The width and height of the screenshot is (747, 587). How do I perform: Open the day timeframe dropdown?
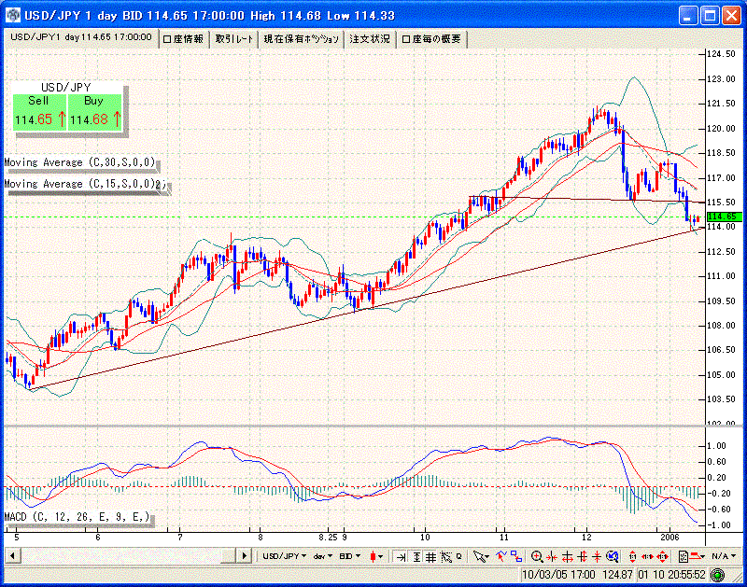(322, 556)
